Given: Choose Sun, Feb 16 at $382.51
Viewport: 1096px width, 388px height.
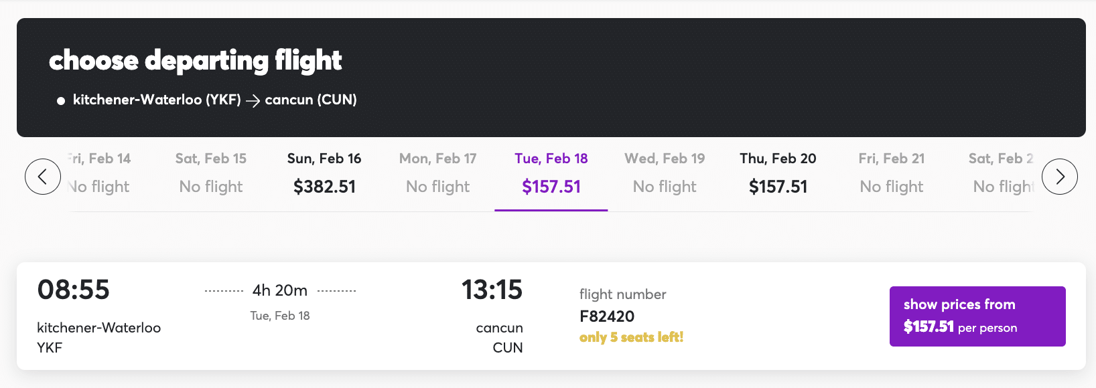Looking at the screenshot, I should click(324, 173).
